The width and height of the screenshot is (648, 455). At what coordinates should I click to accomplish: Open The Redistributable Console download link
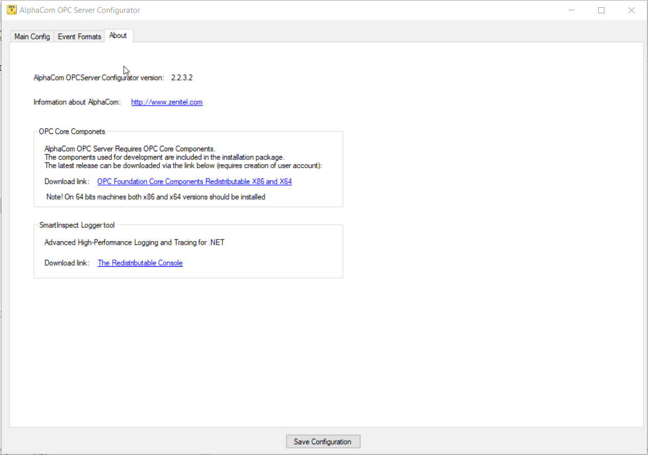coord(140,263)
